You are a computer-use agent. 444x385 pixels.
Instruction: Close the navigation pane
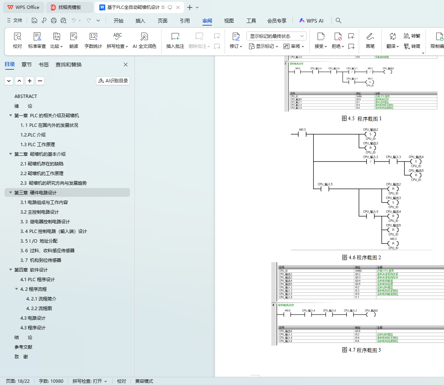(126, 65)
